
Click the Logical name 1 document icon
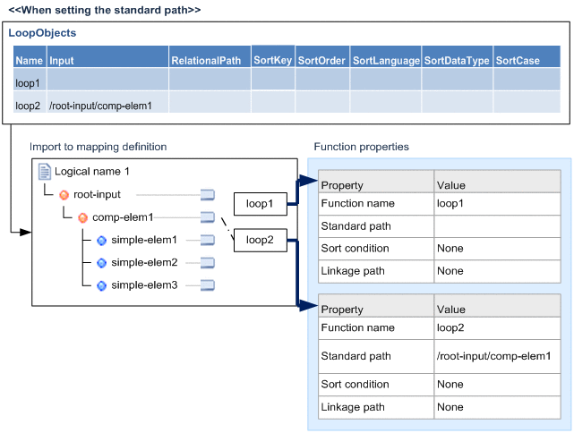45,171
